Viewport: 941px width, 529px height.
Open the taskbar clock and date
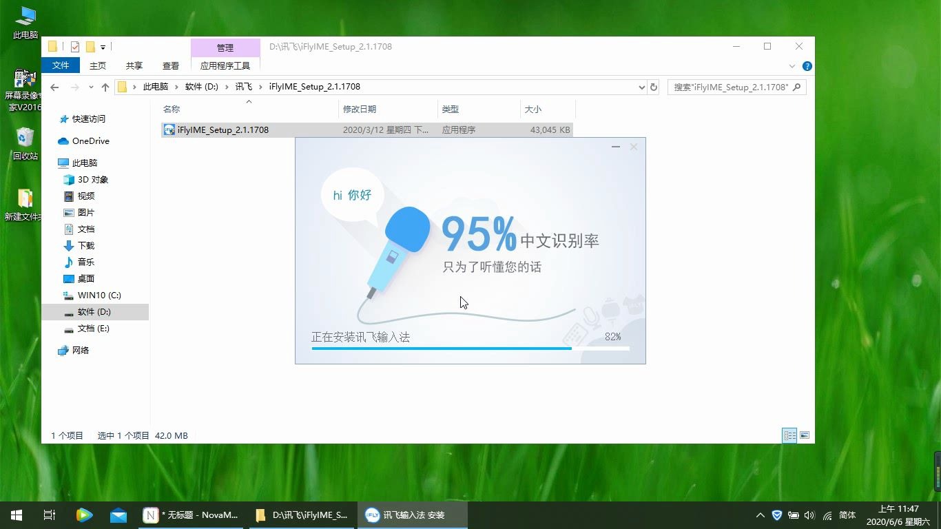point(898,515)
